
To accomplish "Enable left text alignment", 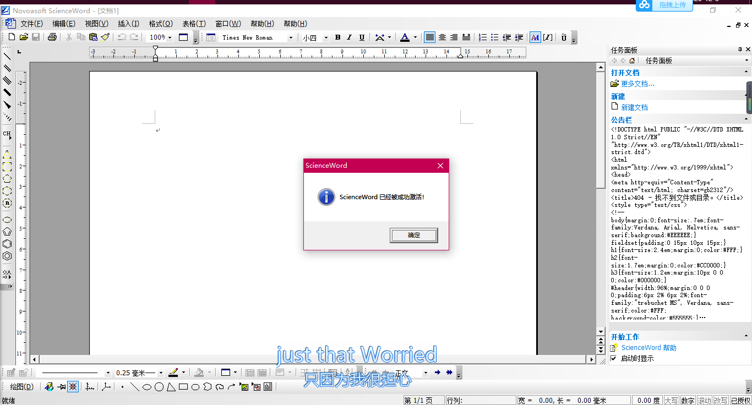I will [429, 37].
